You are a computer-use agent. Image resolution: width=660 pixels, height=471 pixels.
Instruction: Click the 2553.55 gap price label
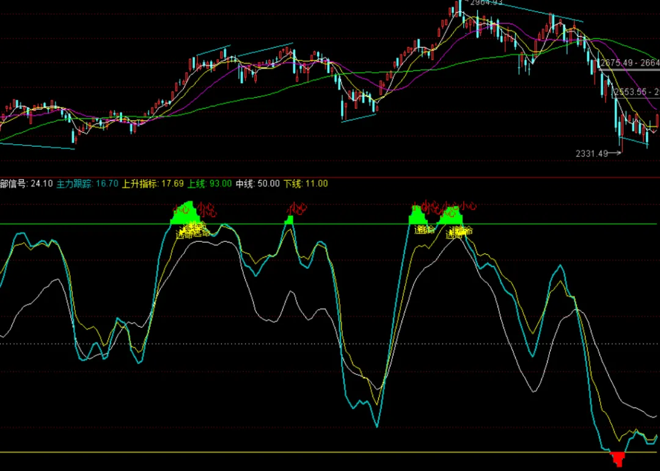(x=637, y=92)
